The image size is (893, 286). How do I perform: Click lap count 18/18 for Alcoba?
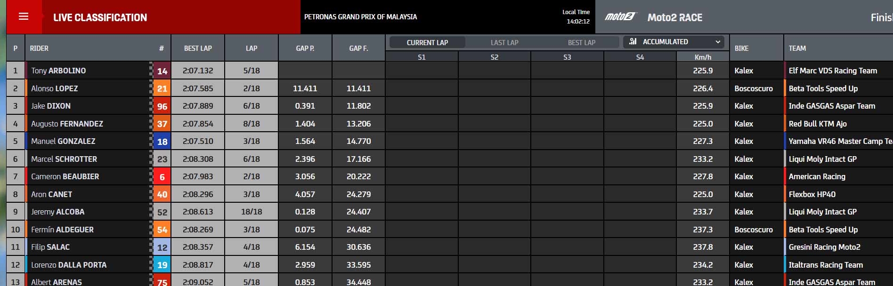click(x=252, y=212)
